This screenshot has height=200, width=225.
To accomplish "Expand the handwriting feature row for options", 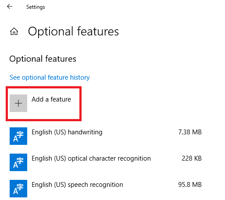I will coord(106,136).
